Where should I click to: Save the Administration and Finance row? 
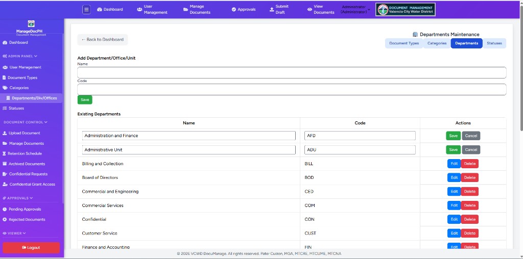454,136
